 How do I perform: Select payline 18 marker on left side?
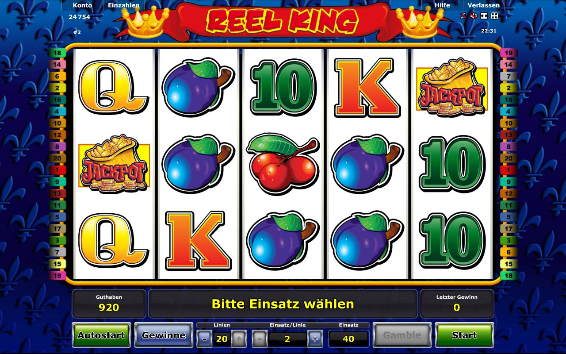[x=57, y=53]
